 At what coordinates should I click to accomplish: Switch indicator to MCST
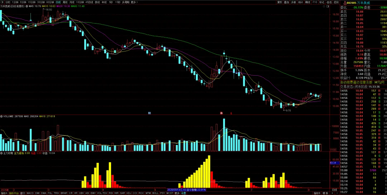coord(169,193)
